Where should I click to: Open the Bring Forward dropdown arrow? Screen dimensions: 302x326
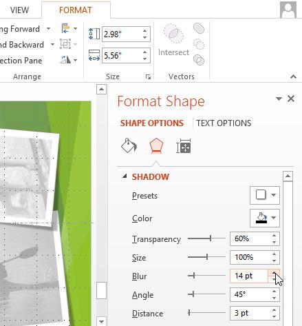point(48,29)
